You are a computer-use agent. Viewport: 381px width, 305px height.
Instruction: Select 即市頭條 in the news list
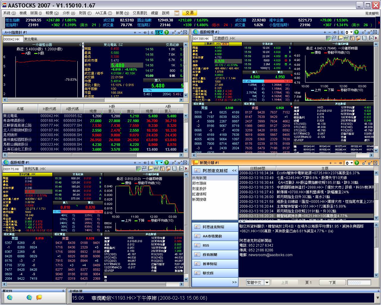point(199,183)
